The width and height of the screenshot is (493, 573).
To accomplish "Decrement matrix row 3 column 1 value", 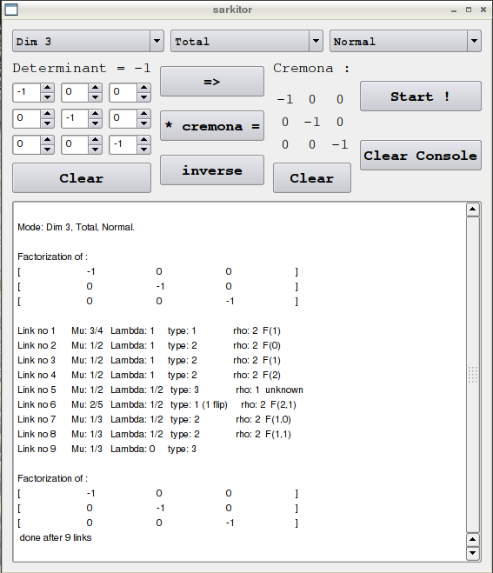I will click(x=47, y=149).
